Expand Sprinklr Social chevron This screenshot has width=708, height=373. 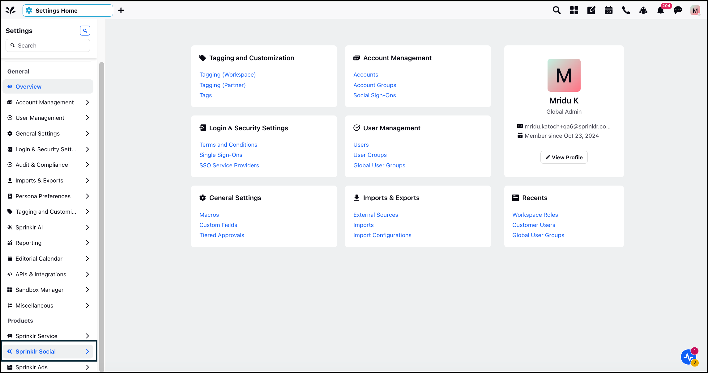[87, 351]
